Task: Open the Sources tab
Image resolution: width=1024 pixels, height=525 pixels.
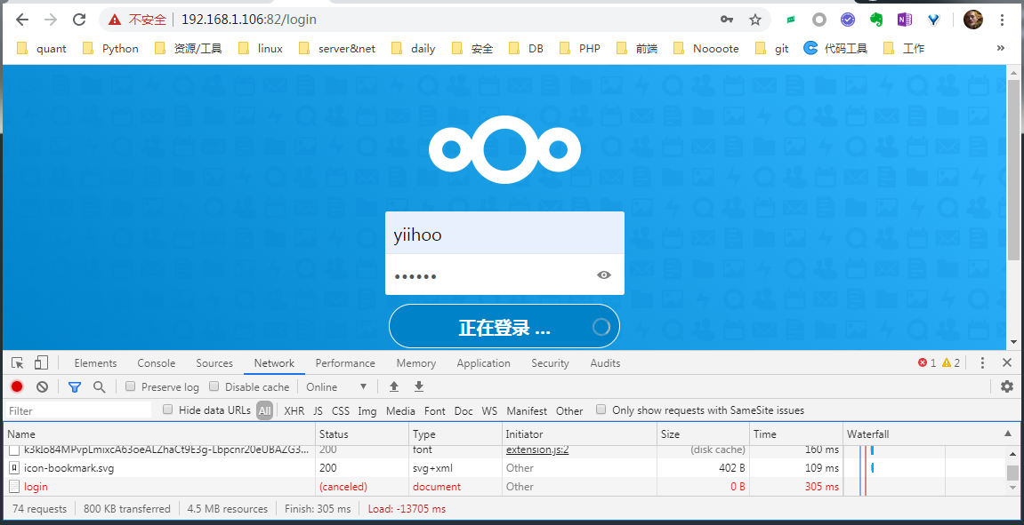Action: click(214, 363)
